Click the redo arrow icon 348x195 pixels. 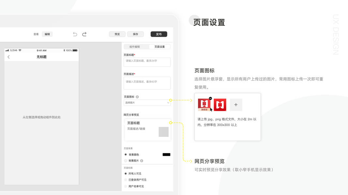[84, 34]
